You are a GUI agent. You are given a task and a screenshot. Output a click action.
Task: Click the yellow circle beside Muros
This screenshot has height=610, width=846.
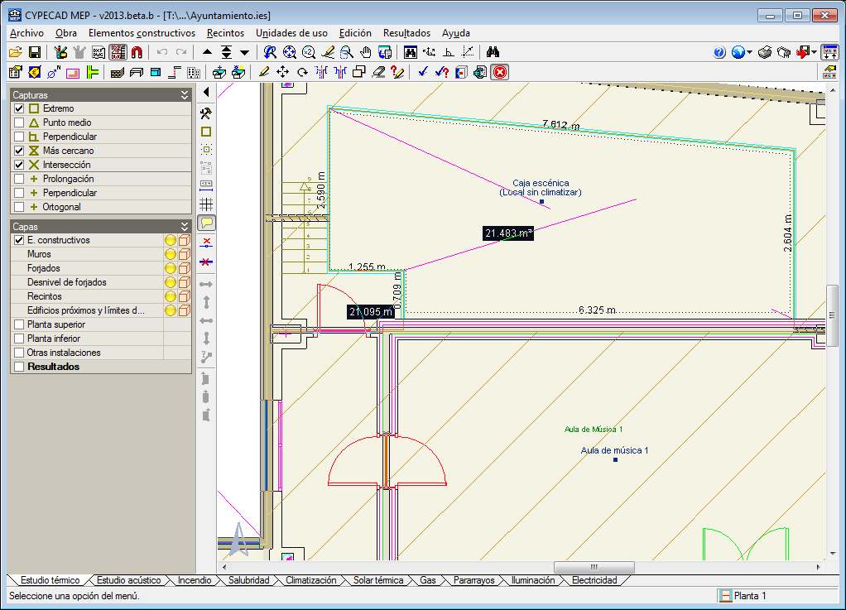(170, 254)
